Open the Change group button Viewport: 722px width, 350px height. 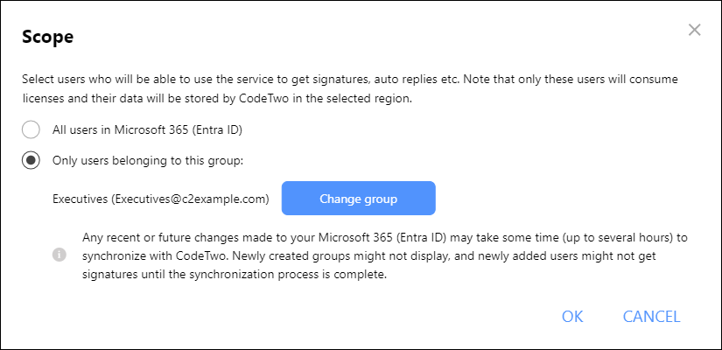pyautogui.click(x=358, y=199)
